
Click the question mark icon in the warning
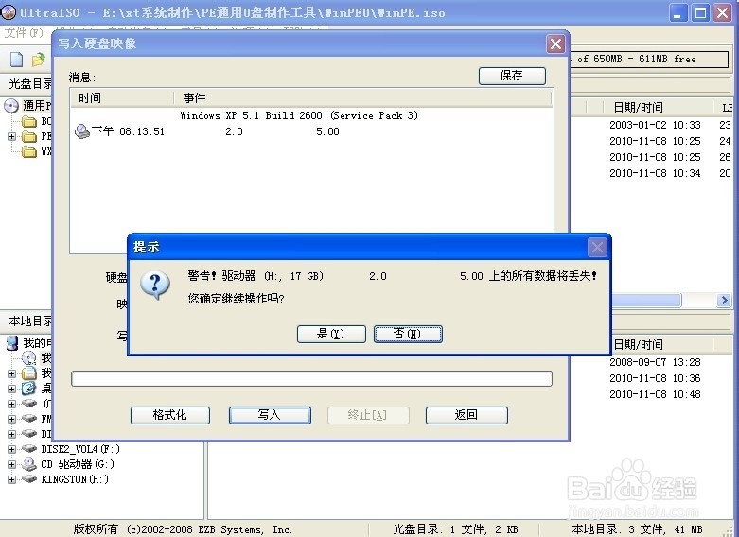(x=155, y=285)
